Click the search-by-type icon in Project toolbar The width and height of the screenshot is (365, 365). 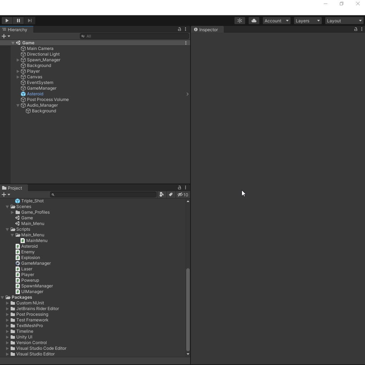click(x=162, y=195)
